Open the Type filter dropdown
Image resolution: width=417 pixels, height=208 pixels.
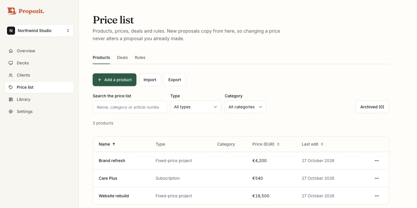tap(196, 107)
